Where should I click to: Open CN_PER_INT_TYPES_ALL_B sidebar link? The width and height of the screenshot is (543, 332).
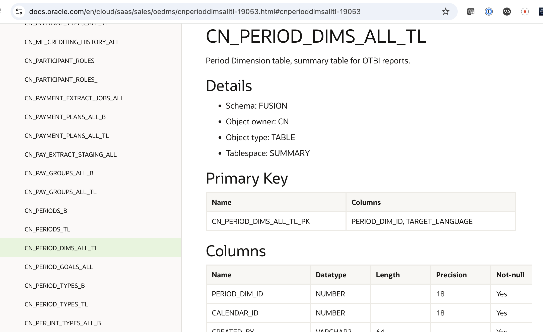click(63, 323)
